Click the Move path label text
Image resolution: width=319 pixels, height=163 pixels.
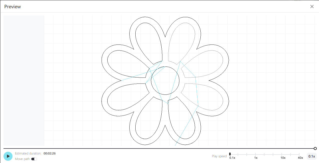coord(22,159)
